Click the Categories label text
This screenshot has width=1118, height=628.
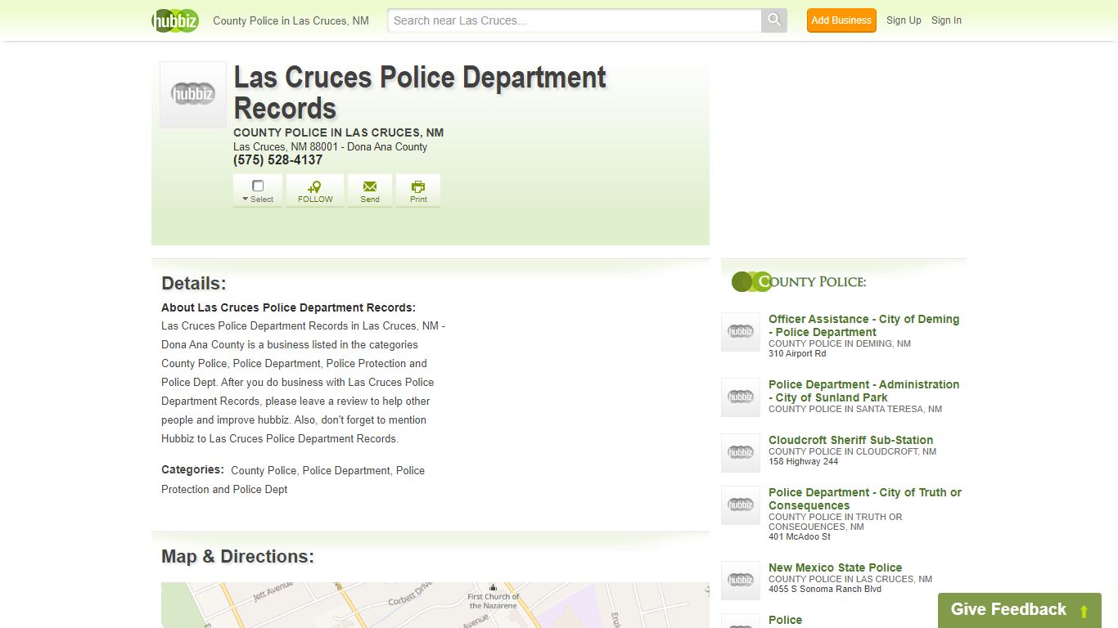pyautogui.click(x=192, y=469)
